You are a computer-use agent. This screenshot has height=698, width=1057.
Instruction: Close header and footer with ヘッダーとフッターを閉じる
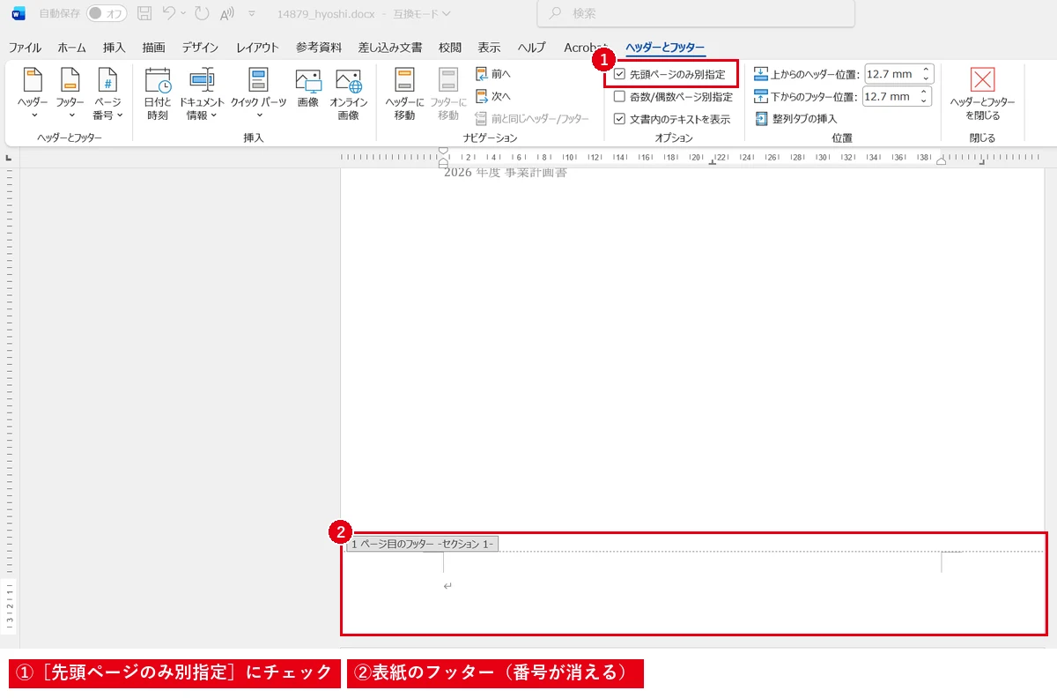982,94
